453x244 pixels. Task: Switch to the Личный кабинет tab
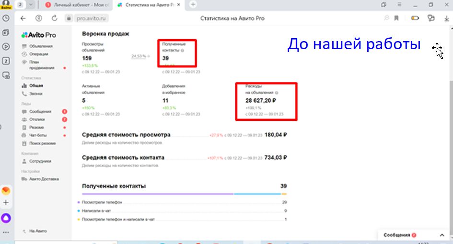(x=77, y=5)
